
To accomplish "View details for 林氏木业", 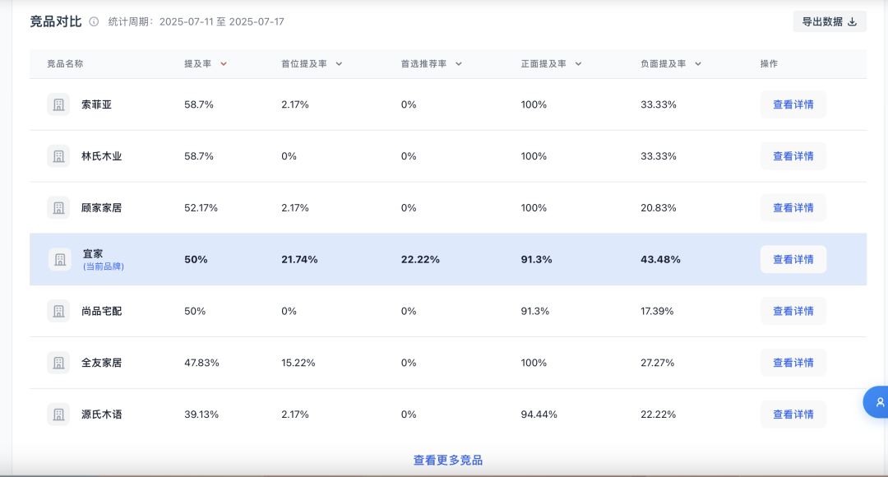I will [793, 155].
